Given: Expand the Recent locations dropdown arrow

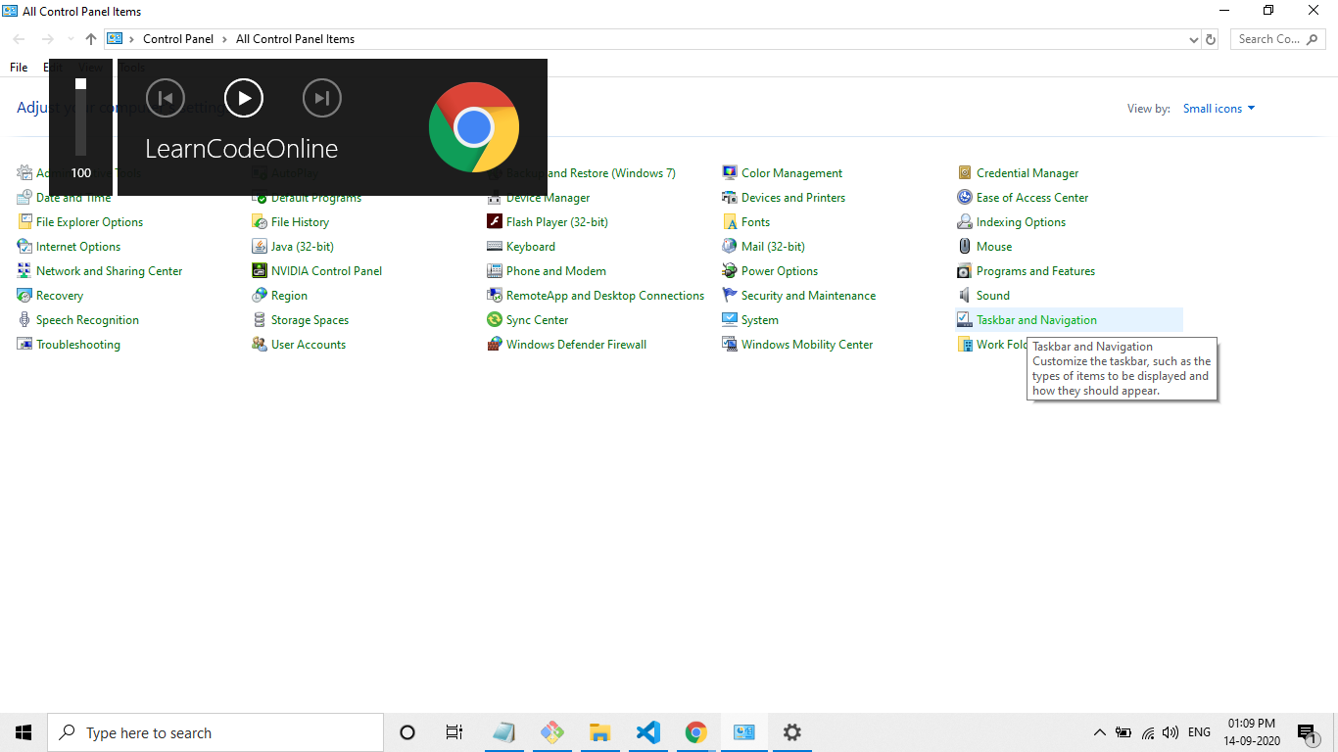Looking at the screenshot, I should click(x=71, y=39).
